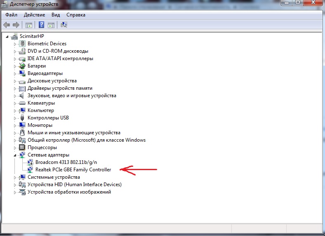Select Драйверы устройств памяти label
This screenshot has width=325, height=236.
point(60,88)
